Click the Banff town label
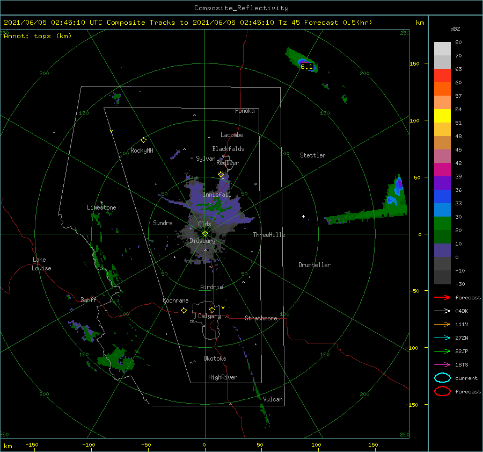This screenshot has height=452, width=483. pyautogui.click(x=89, y=299)
